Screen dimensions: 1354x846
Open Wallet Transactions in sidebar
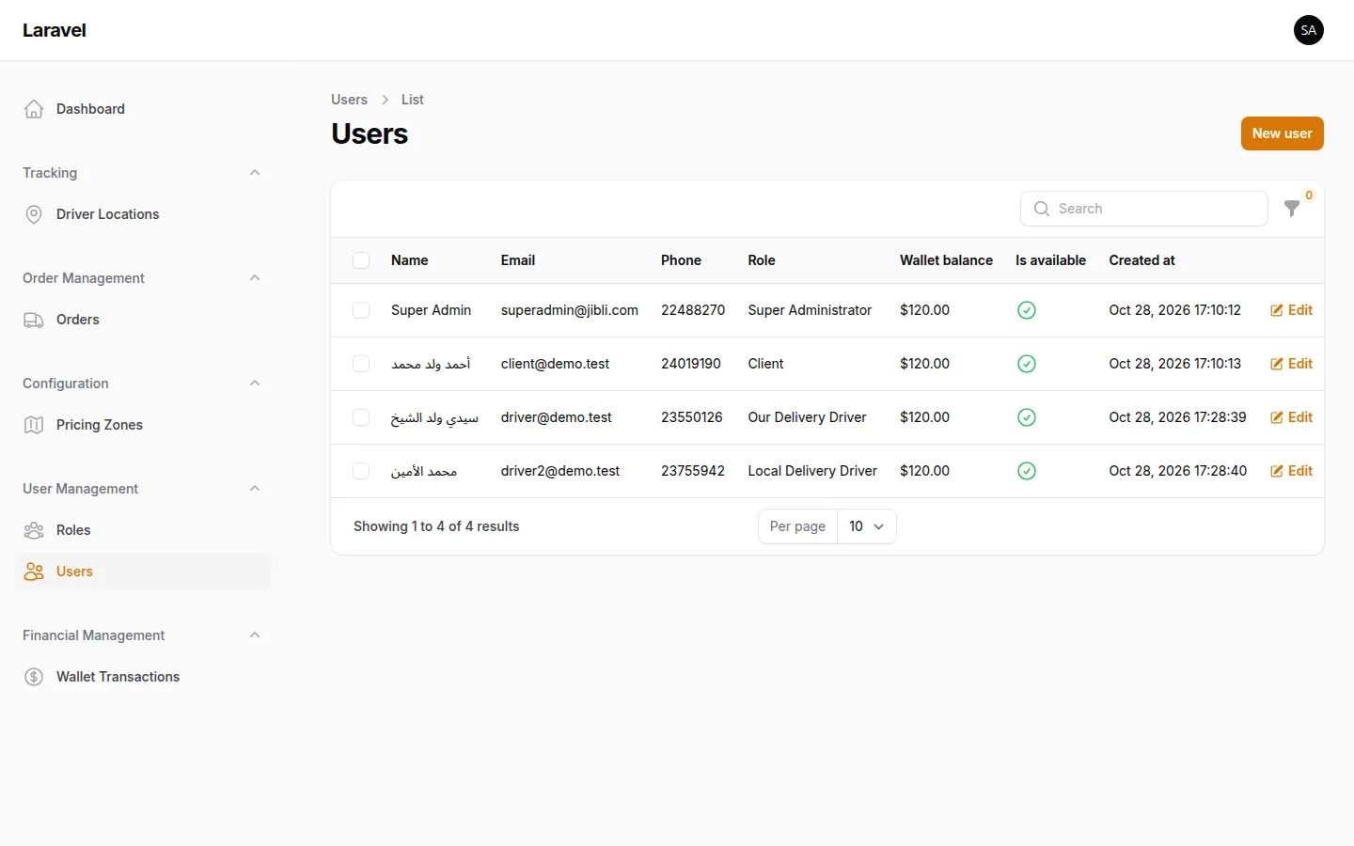point(143,677)
